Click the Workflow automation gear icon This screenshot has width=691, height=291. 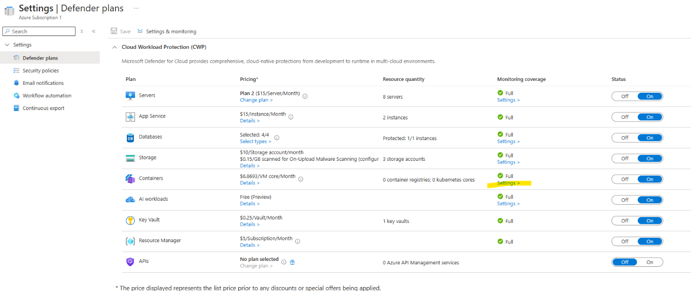pyautogui.click(x=16, y=96)
